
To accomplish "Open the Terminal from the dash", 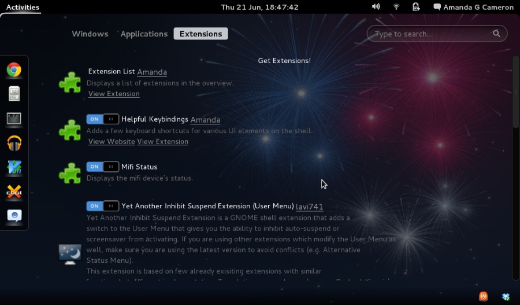I will coord(14,119).
